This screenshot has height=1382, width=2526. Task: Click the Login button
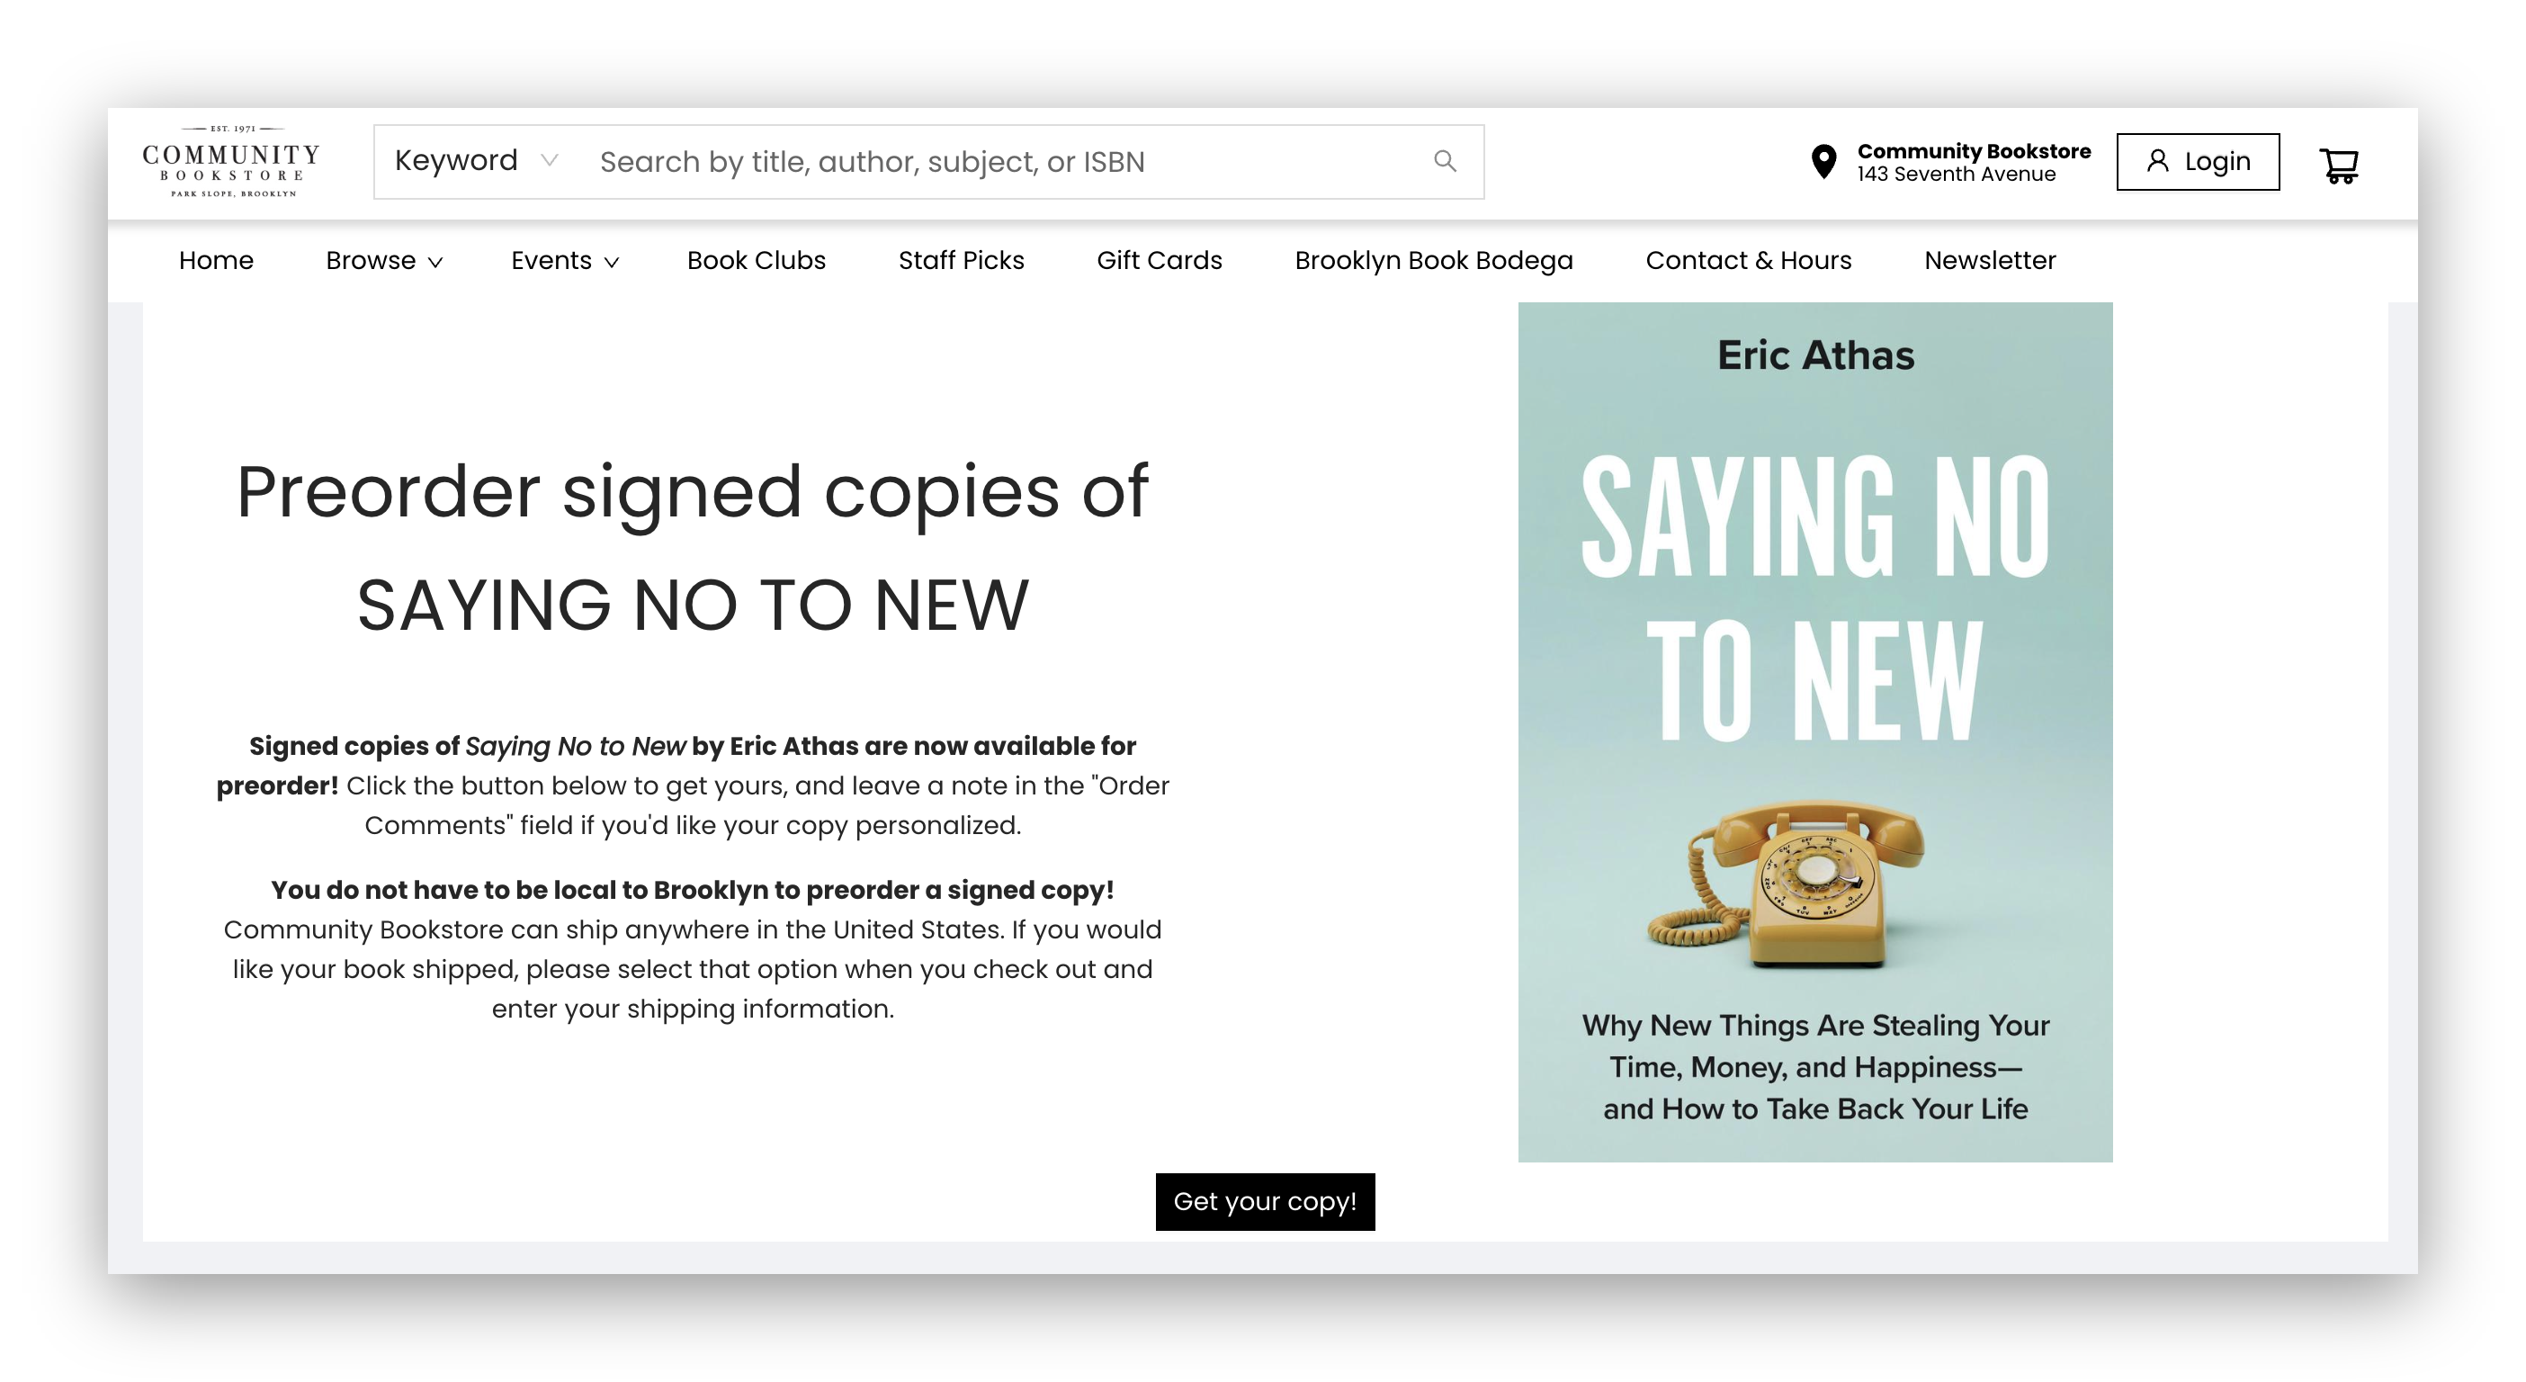[2198, 162]
